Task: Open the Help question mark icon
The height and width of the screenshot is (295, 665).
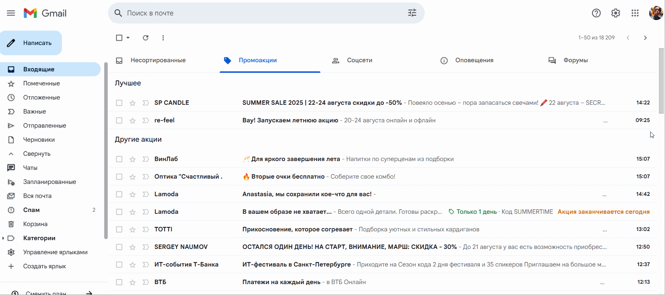Action: point(596,13)
